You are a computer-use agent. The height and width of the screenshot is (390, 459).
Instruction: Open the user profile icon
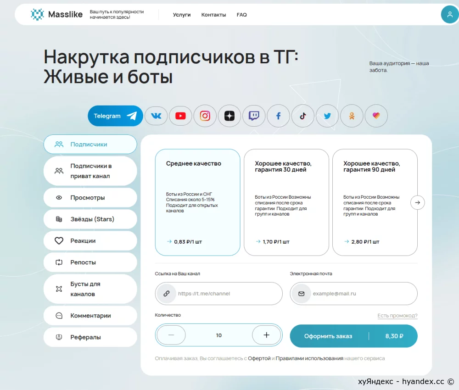pos(450,14)
